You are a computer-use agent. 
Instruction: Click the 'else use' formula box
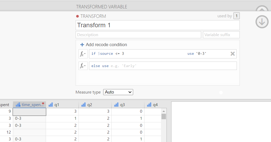tap(163, 66)
